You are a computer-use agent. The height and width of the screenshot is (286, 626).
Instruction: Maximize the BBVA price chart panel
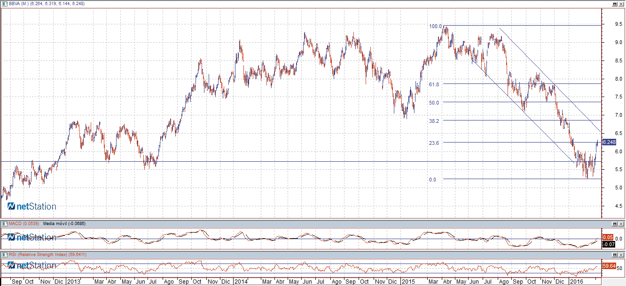[x=614, y=3]
